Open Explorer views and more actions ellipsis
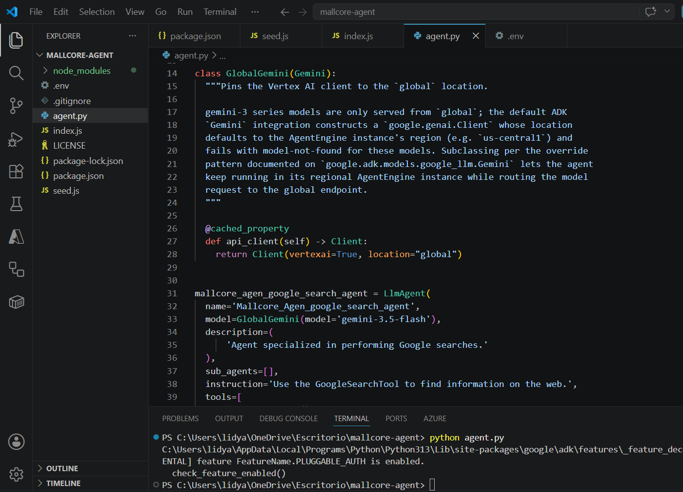This screenshot has width=683, height=492. click(x=132, y=36)
